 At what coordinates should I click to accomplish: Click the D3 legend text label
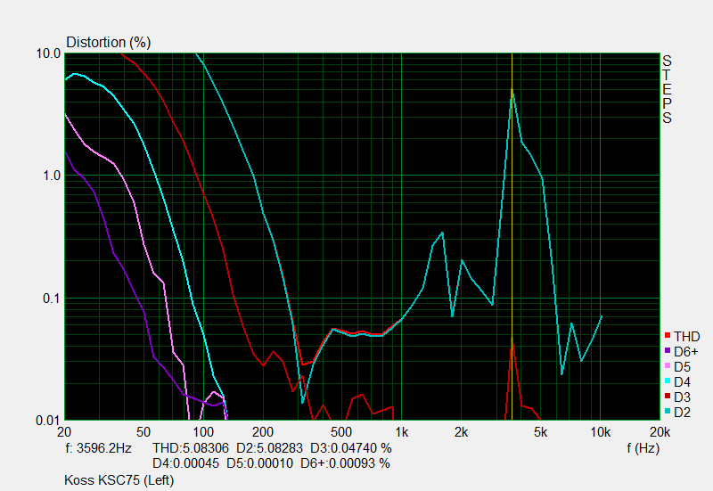click(682, 397)
